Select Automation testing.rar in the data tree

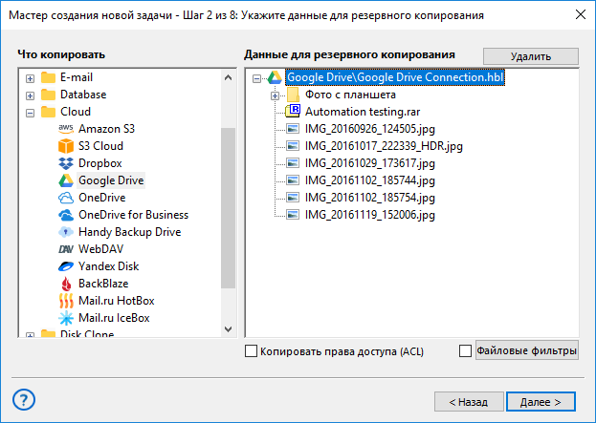[x=363, y=112]
